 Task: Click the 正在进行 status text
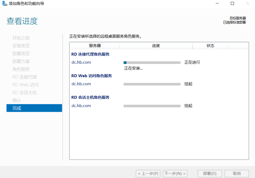pyautogui.click(x=192, y=62)
